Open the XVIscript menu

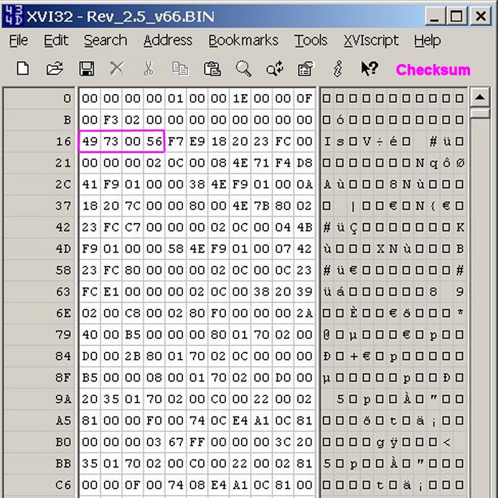[371, 40]
